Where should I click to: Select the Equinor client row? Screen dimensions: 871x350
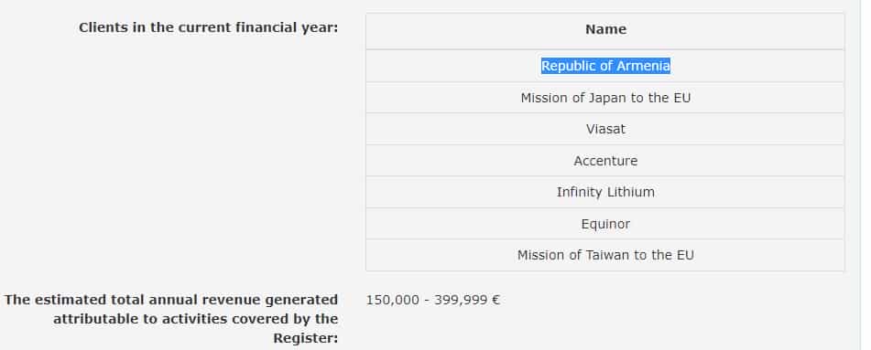[x=604, y=224]
